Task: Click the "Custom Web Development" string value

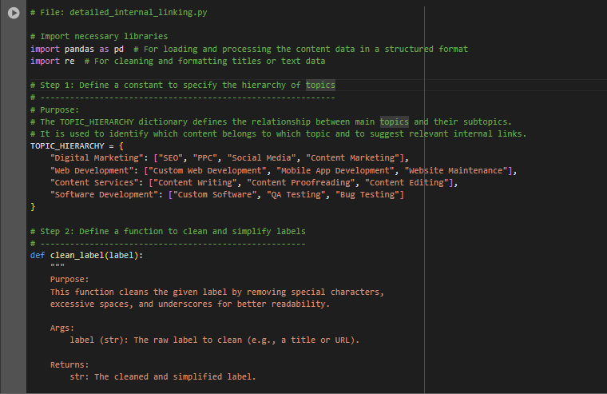Action: pyautogui.click(x=208, y=171)
